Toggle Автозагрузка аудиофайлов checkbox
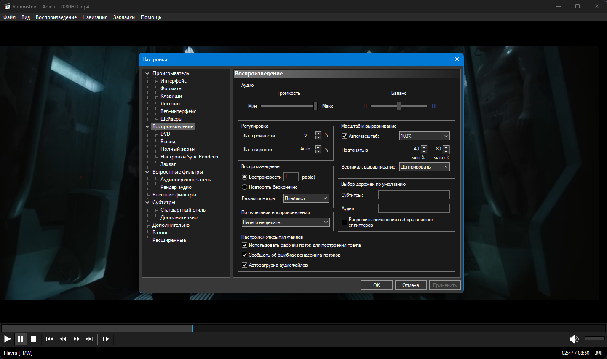Viewport: 607px width, 359px height. coord(244,265)
